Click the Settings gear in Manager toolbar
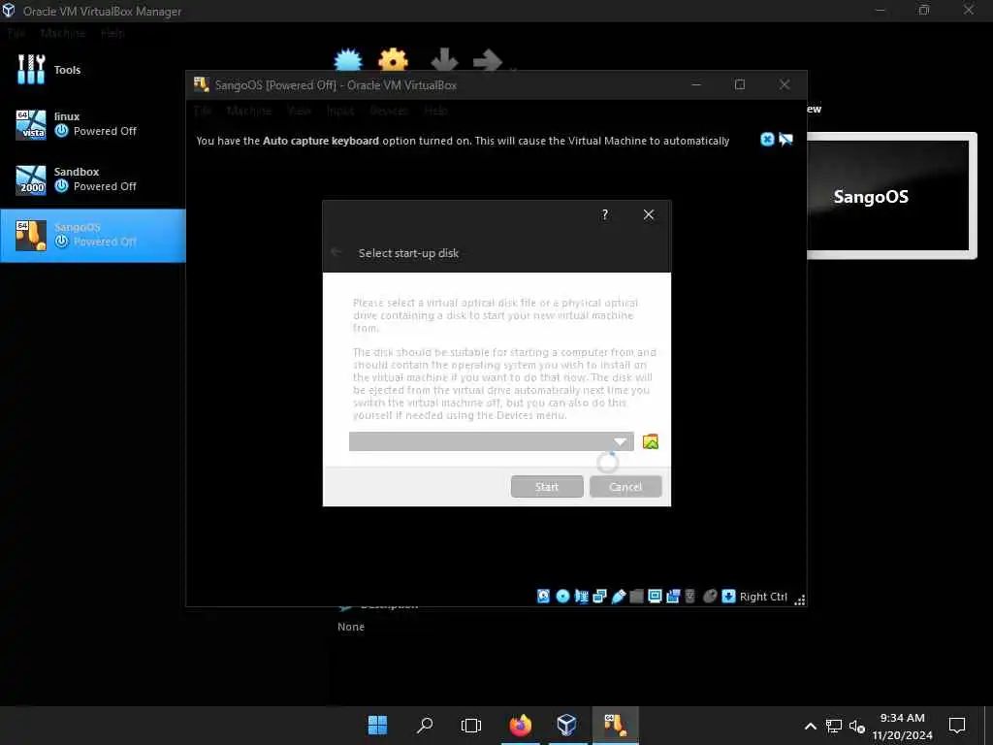The image size is (993, 745). (394, 59)
